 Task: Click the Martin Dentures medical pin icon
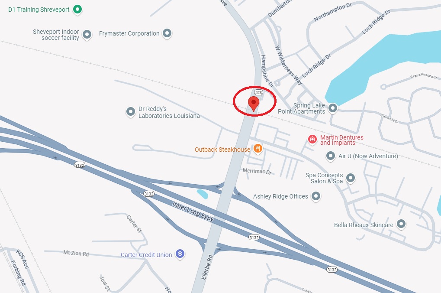click(x=312, y=139)
